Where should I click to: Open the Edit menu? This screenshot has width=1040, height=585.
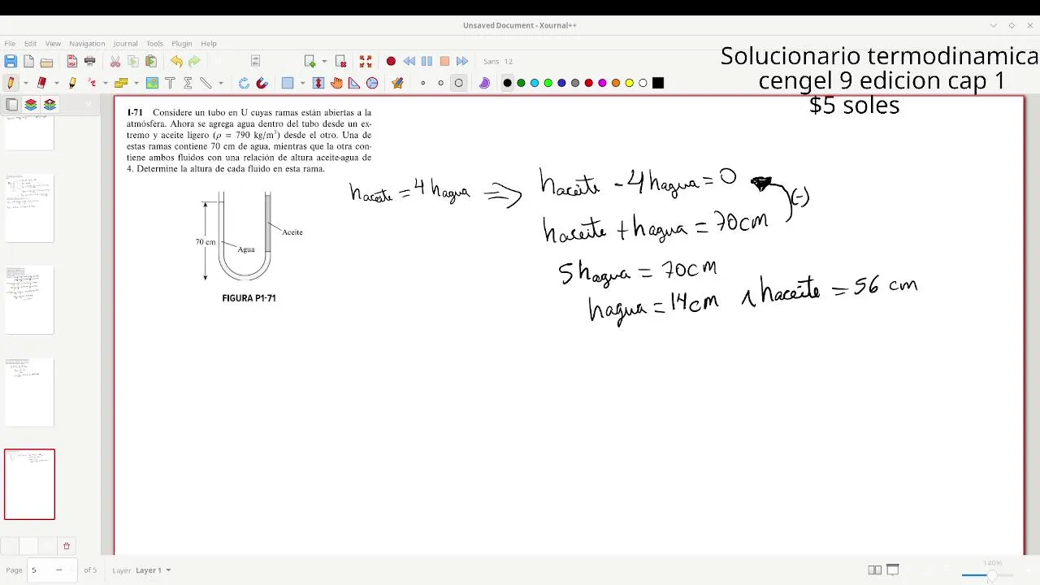click(30, 43)
